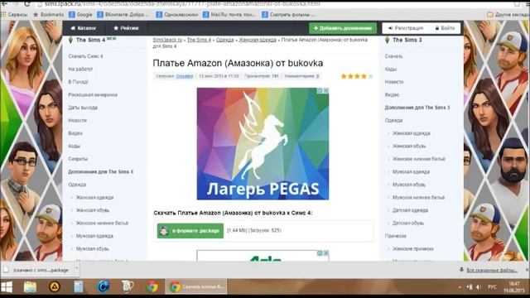Click the green Добавить дополнение button

tap(343, 28)
